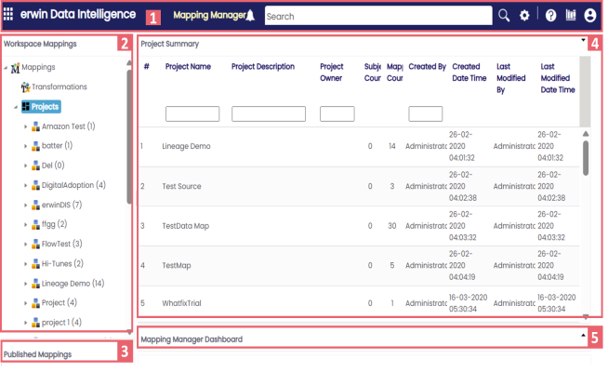Expand the Mapping Manager Dashboard panel
The height and width of the screenshot is (372, 608).
click(583, 334)
